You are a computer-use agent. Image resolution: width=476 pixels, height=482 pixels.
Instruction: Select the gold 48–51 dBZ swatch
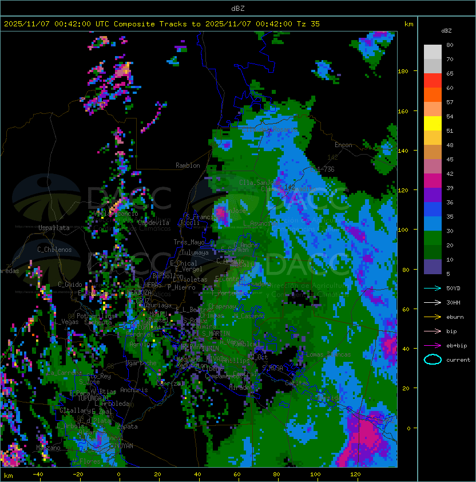tap(433, 137)
